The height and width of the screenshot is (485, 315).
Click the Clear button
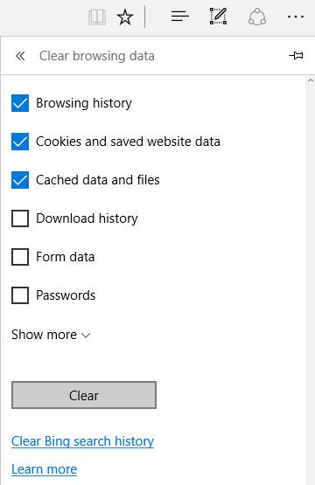84,395
